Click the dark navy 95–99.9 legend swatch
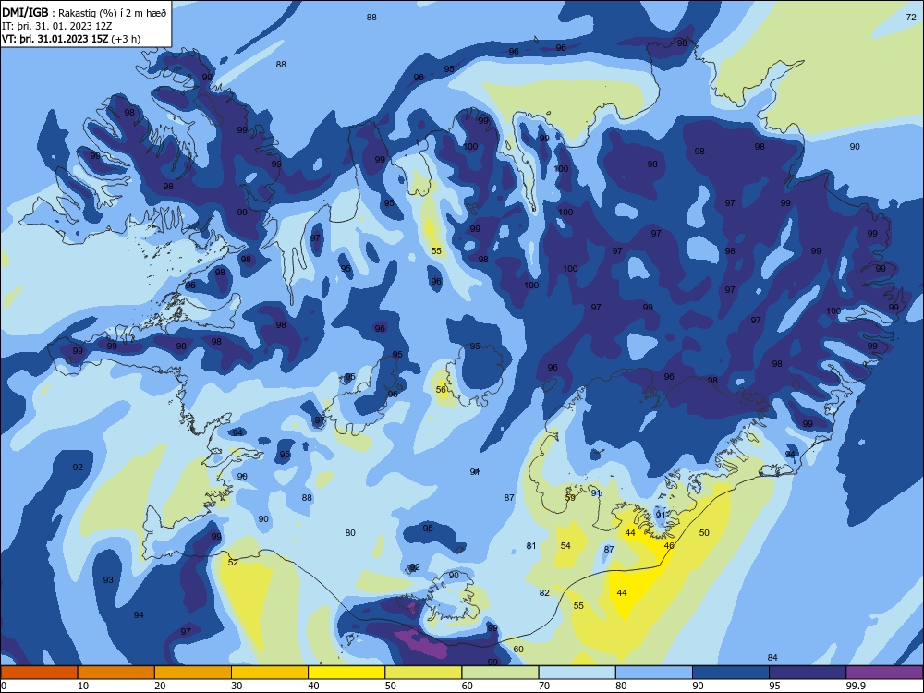924x693 pixels. point(808,673)
